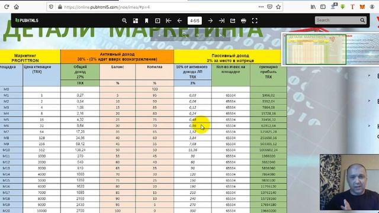Open the page actions three-dot menu
Screen dimensions: 379x213
(261, 7)
